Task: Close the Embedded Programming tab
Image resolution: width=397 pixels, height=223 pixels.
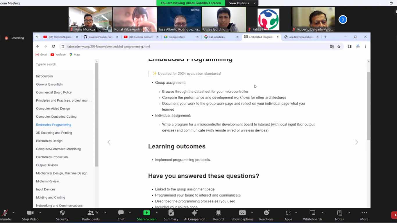Action: point(277,37)
